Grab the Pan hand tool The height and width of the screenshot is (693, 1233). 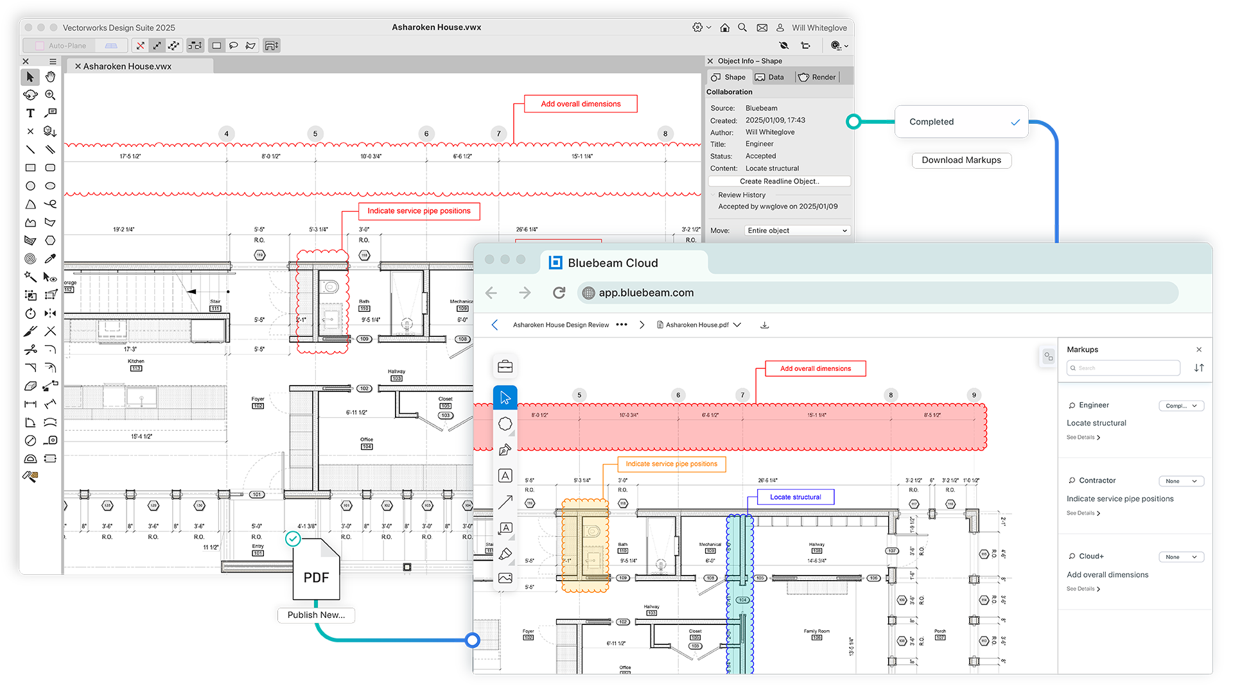(x=51, y=77)
